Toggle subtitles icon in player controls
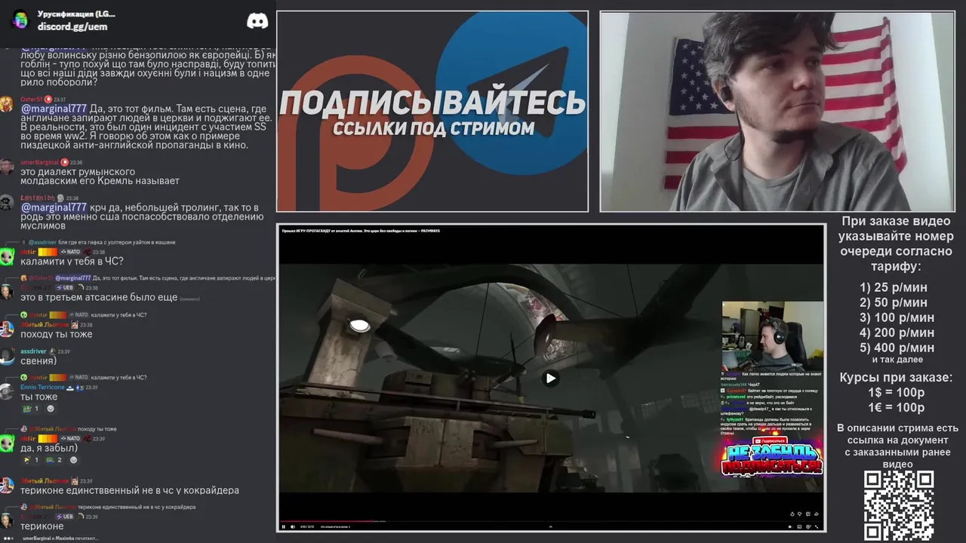966x543 pixels. pyautogui.click(x=799, y=527)
